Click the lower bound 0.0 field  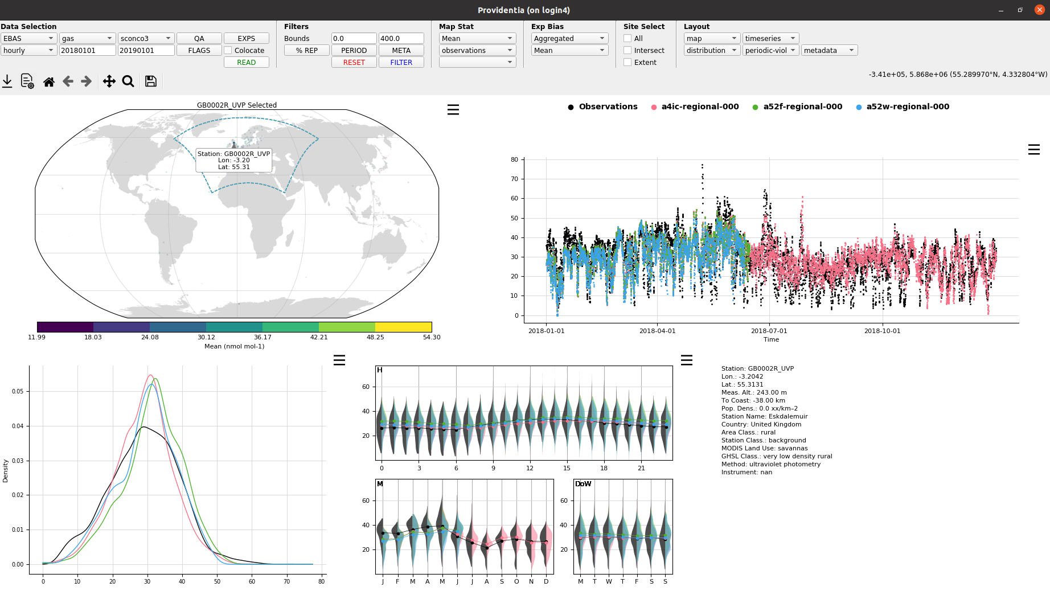coord(354,38)
